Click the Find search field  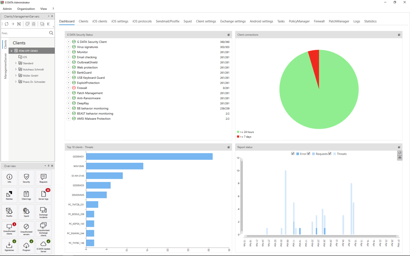[x=25, y=33]
